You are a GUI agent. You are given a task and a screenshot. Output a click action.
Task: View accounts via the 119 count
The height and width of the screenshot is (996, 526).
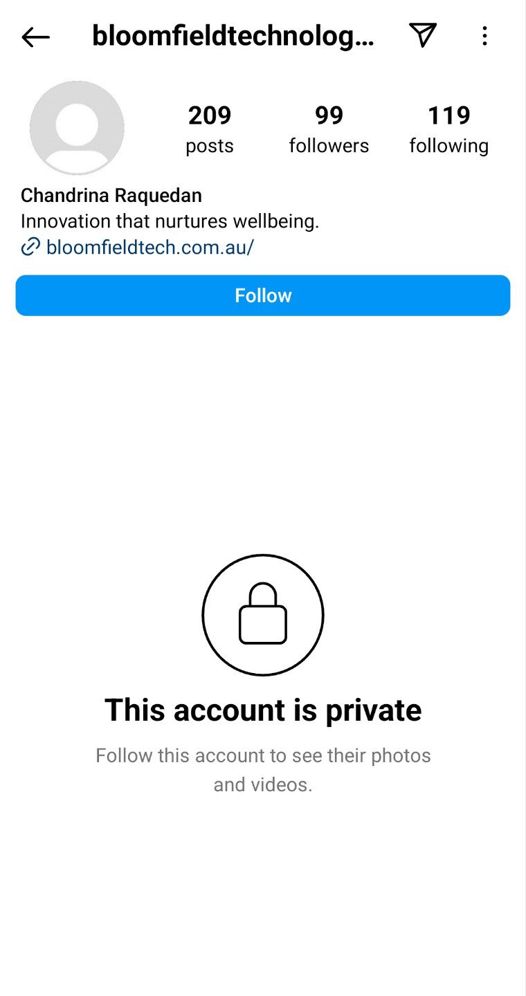pos(448,116)
